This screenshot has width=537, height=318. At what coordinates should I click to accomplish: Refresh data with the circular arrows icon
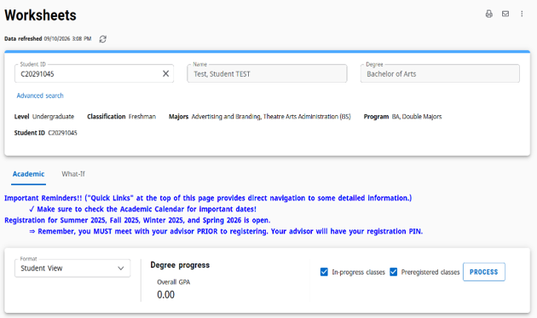coord(103,39)
